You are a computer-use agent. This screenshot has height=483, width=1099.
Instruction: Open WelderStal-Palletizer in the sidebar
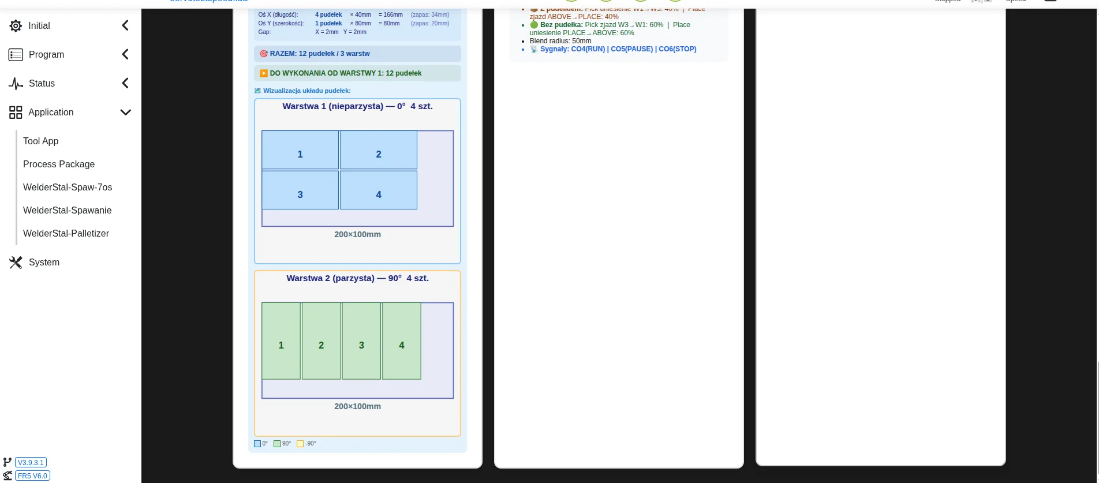coord(66,233)
